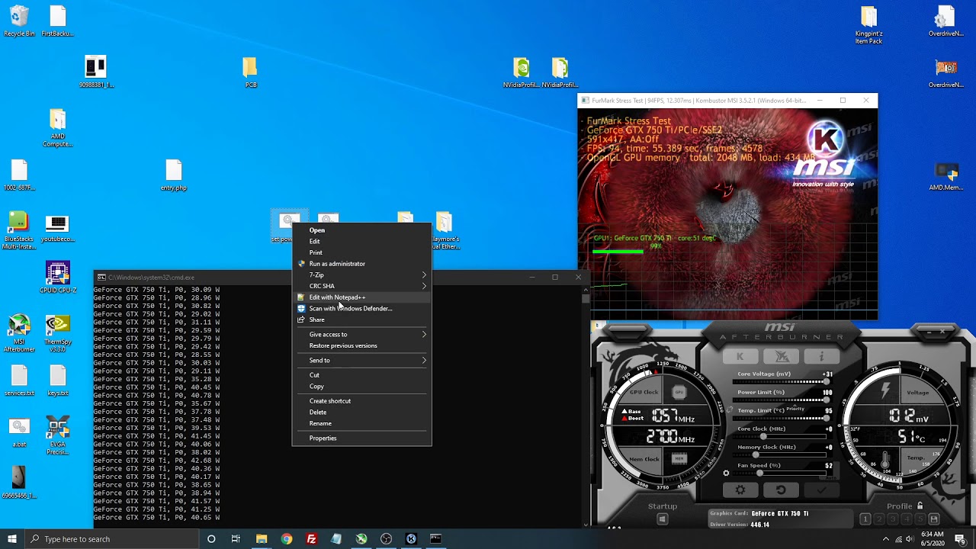
Task: Open Task View from taskbar
Action: click(x=236, y=539)
